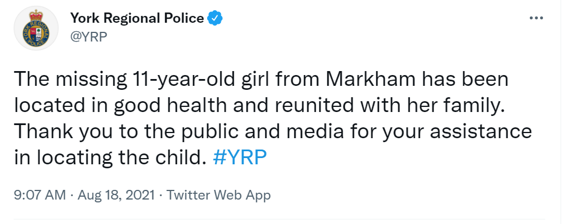
Task: Visit the @YRP handle profile
Action: [x=88, y=37]
